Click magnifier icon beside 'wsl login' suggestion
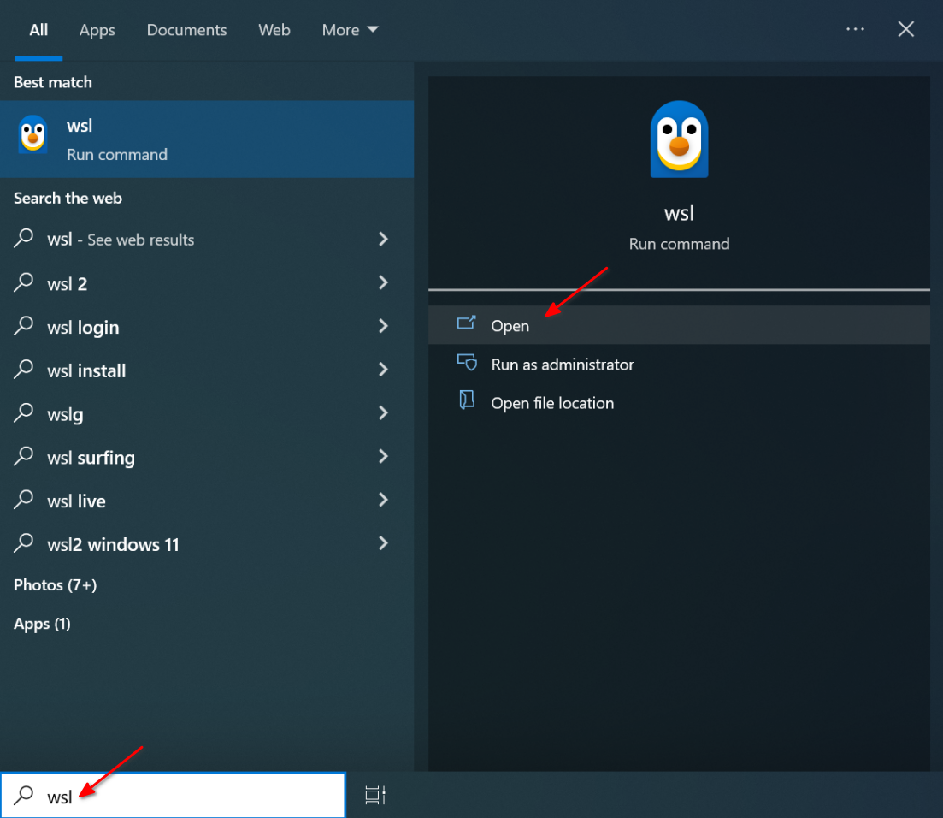The image size is (943, 818). pyautogui.click(x=23, y=325)
